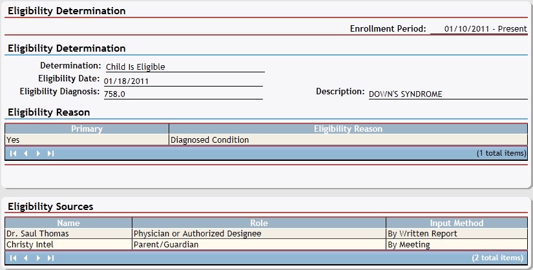
Task: Click the Input Method column header
Action: (x=456, y=223)
